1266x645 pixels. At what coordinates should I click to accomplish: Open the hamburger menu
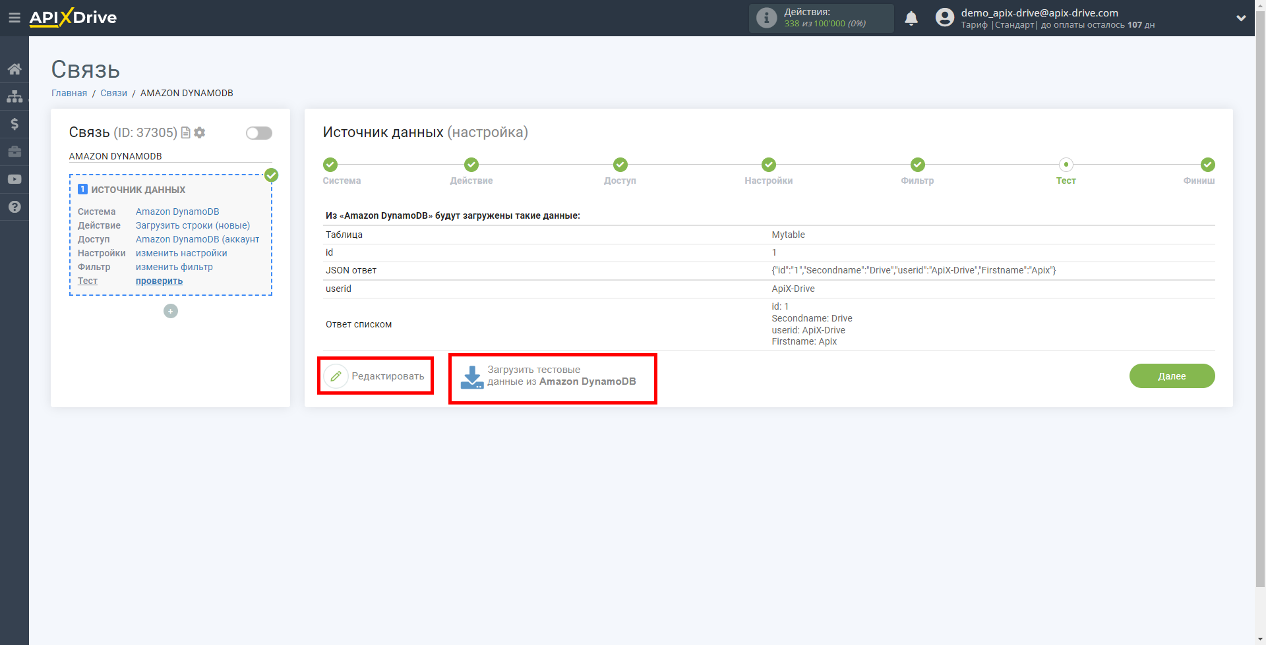coord(14,18)
